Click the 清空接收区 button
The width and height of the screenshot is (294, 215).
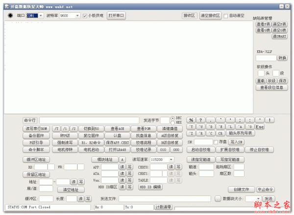[x=210, y=16]
